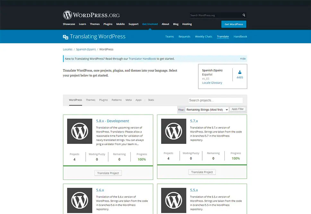Apply the selected filter
311x214 pixels.
tap(238, 109)
